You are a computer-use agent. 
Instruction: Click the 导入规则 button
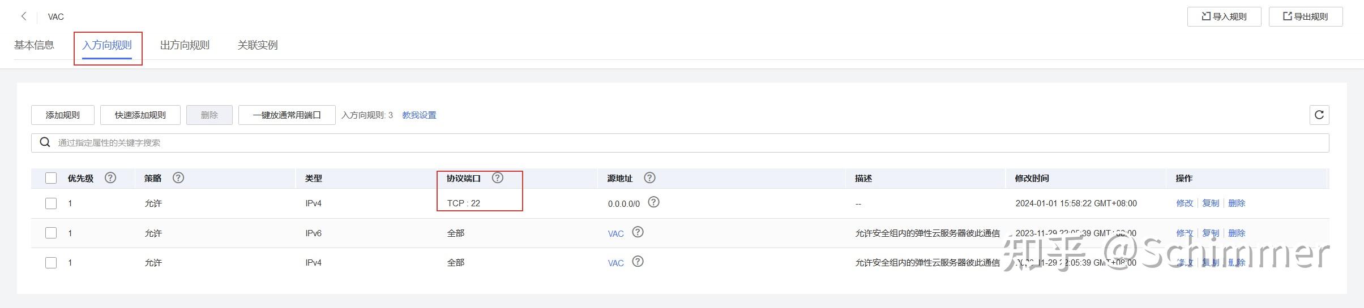[x=1224, y=16]
